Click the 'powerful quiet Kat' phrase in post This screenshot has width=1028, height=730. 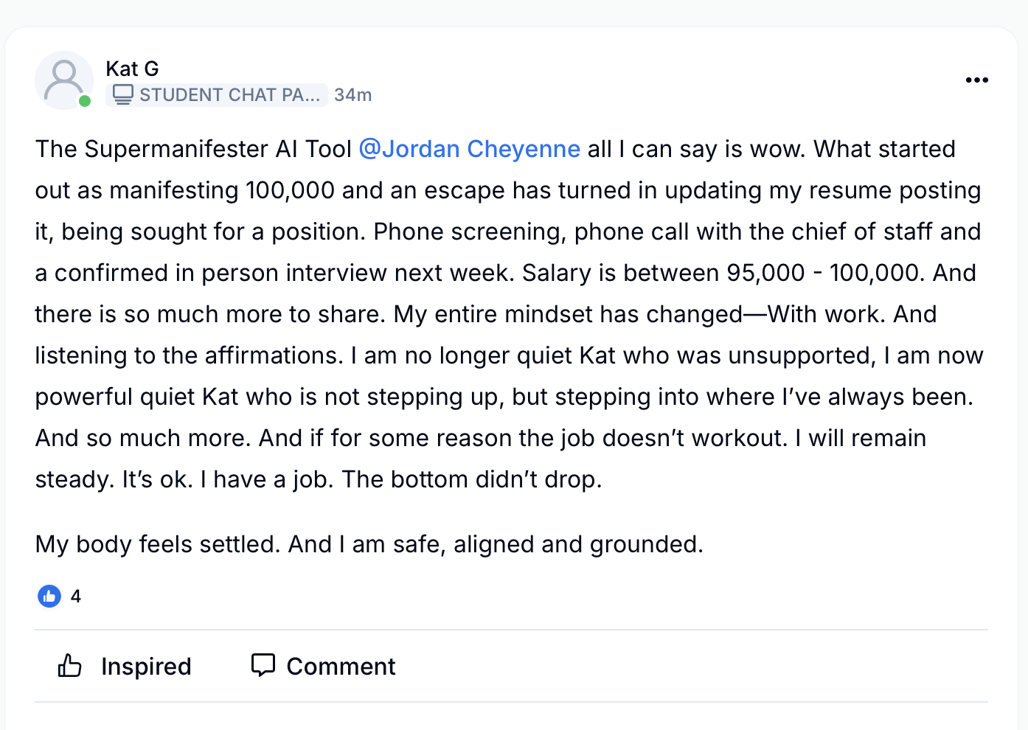click(136, 397)
